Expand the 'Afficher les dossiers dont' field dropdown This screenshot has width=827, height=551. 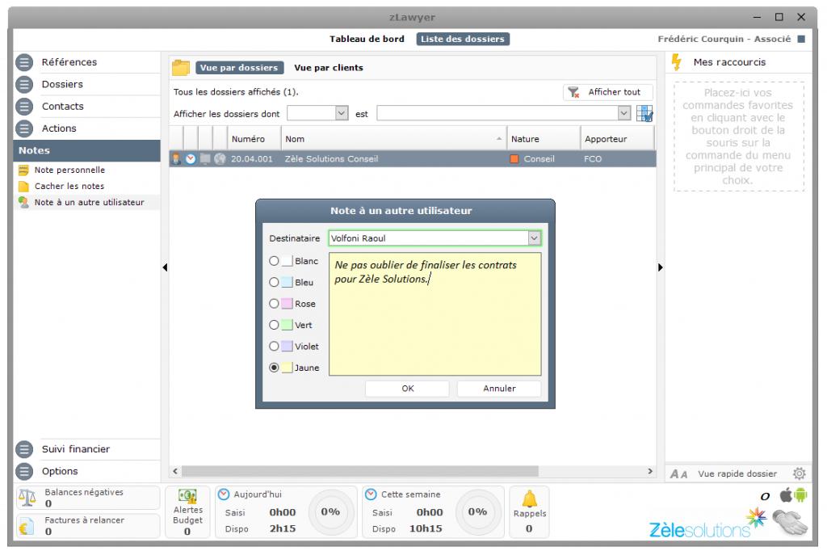pos(341,114)
